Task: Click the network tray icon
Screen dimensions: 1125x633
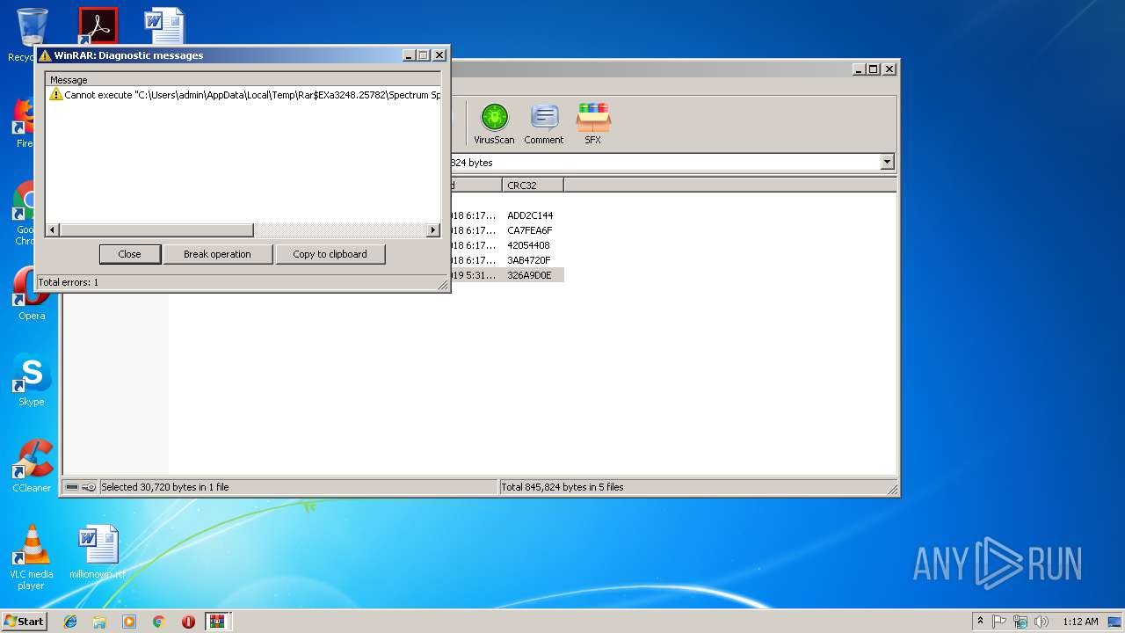Action: [x=1020, y=622]
